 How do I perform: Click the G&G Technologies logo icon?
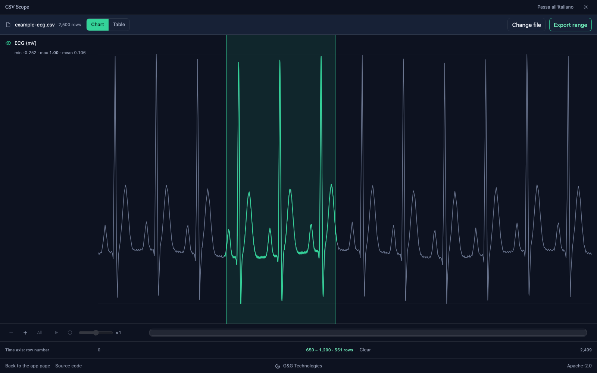(278, 366)
